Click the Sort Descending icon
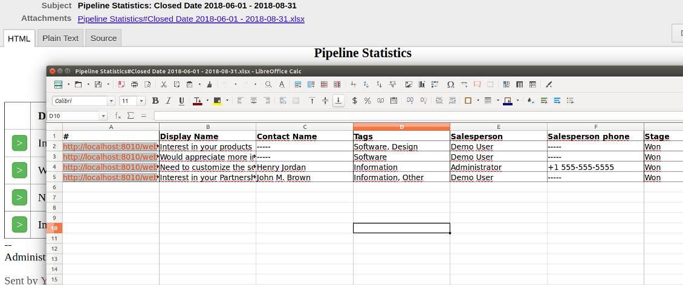The height and width of the screenshot is (285, 683). [x=380, y=84]
